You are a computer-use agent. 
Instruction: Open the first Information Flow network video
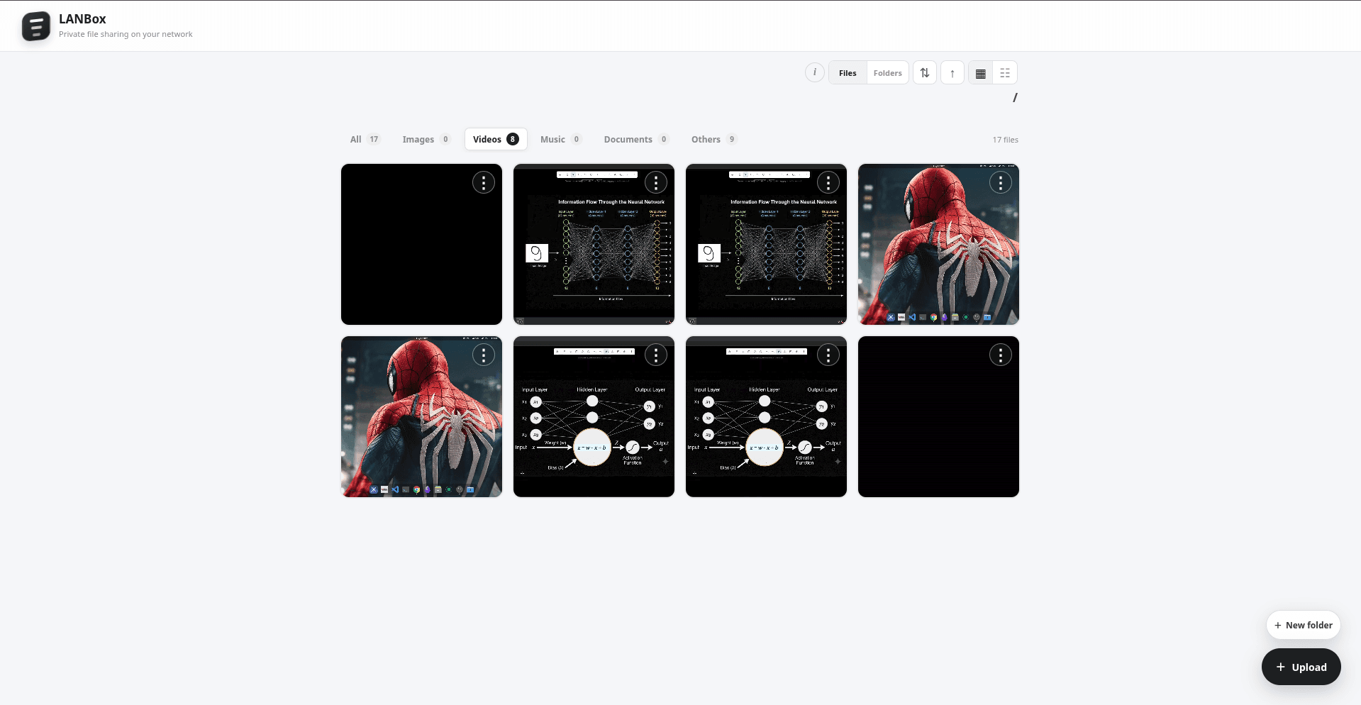point(594,245)
